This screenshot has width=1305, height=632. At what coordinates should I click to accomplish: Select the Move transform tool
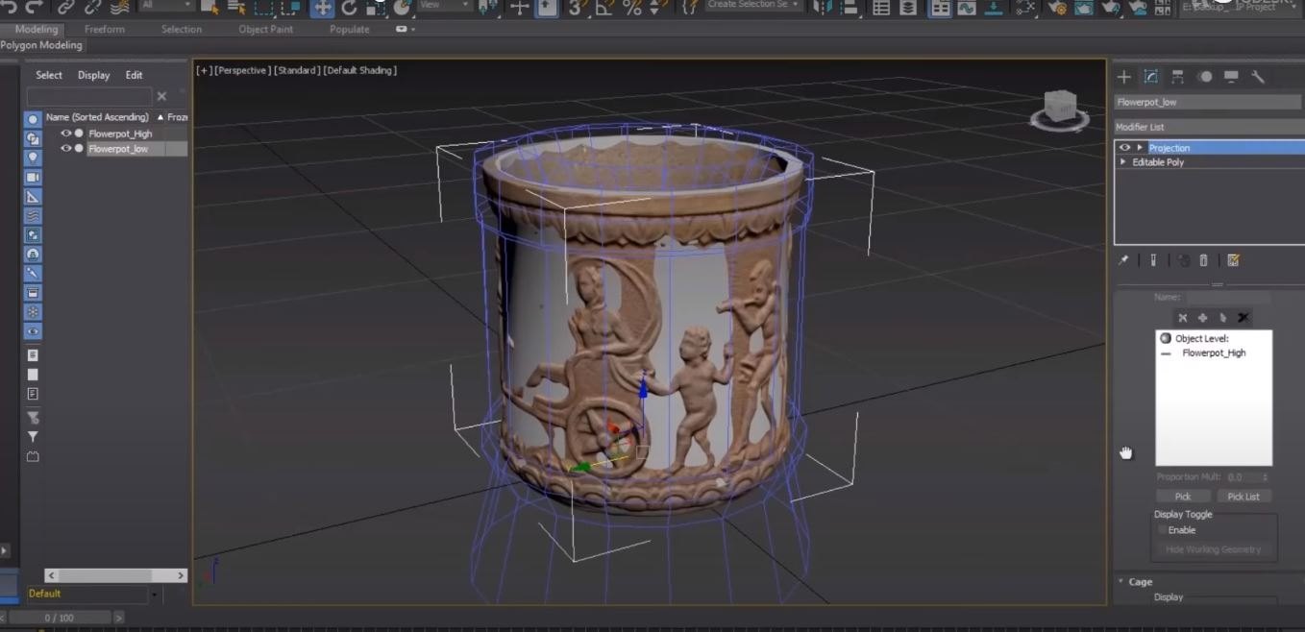[322, 8]
